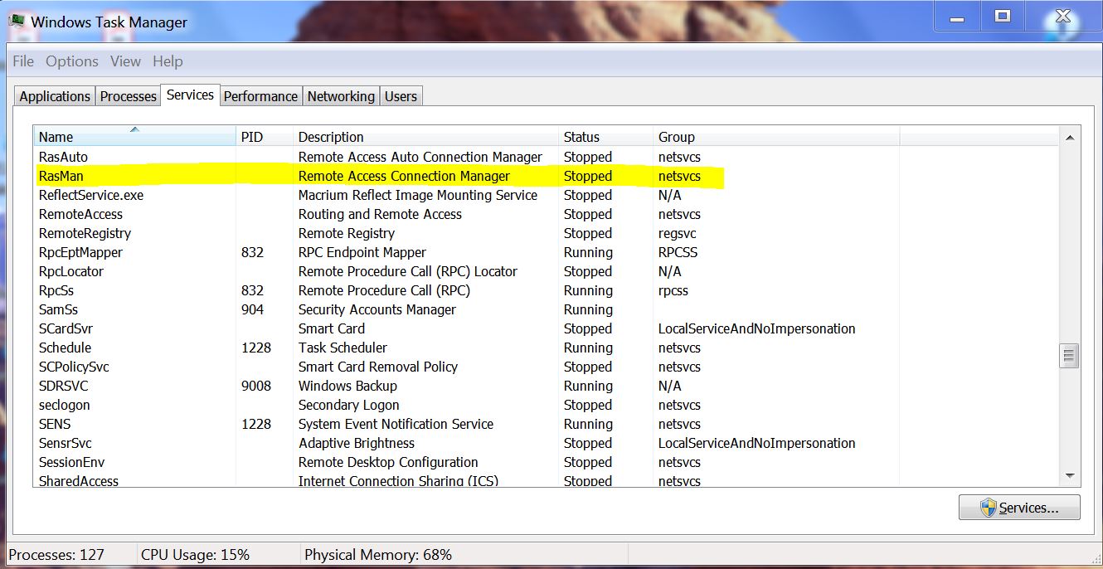Close the Task Manager window
The height and width of the screenshot is (569, 1103).
point(1063,16)
